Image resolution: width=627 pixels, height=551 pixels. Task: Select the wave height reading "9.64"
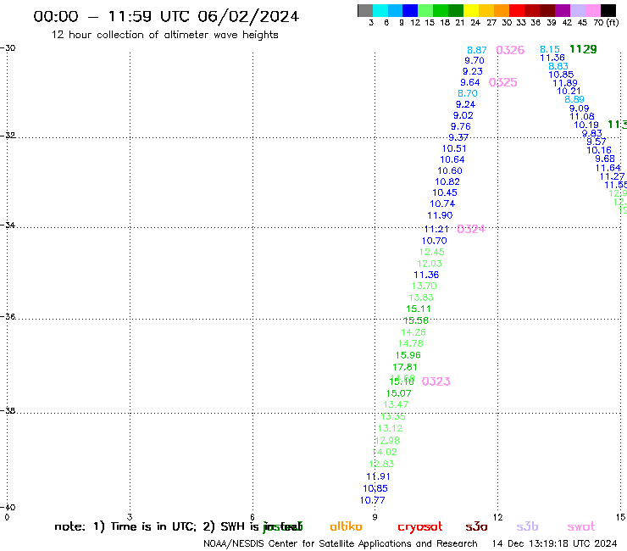click(470, 82)
